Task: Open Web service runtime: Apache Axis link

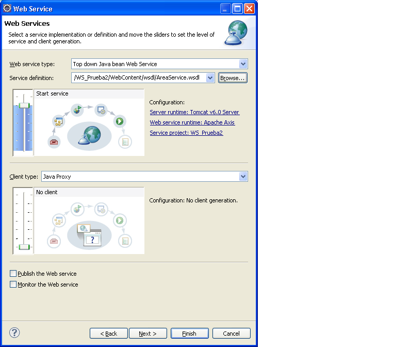Action: point(192,122)
